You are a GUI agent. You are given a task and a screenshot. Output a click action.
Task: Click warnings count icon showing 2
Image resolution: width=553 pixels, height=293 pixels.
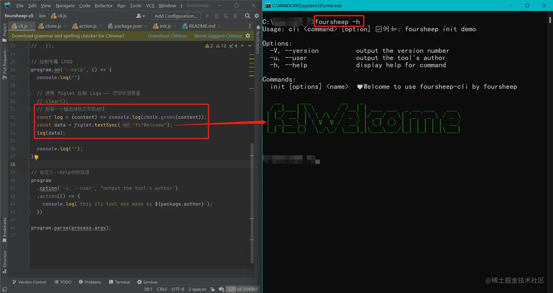[x=210, y=46]
